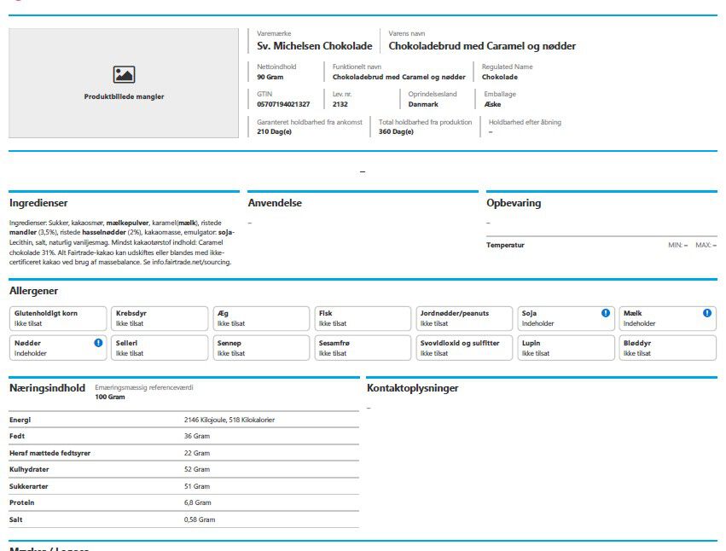The image size is (726, 551).
Task: Click product name 'Chokoladebrud med Caramel og nødder' heading
Action: click(482, 46)
